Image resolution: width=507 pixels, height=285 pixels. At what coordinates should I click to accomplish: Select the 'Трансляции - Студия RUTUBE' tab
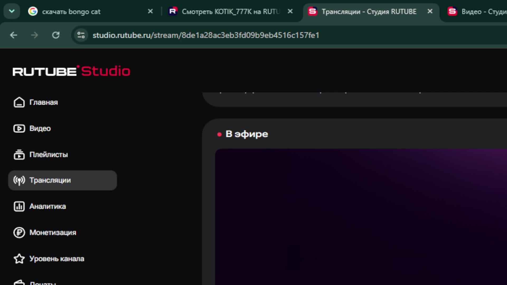pos(369,11)
